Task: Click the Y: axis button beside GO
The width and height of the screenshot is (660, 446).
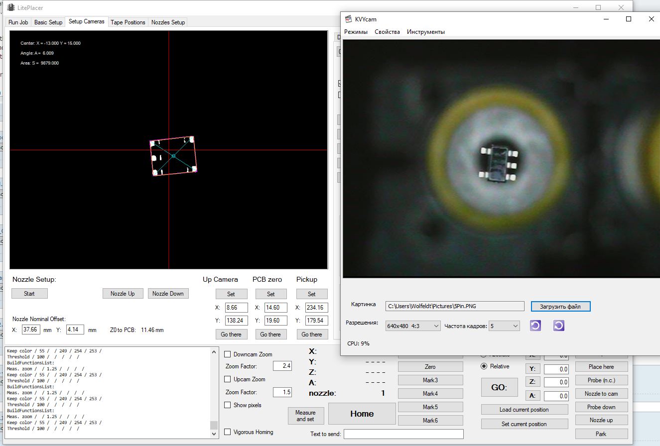Action: pos(532,369)
